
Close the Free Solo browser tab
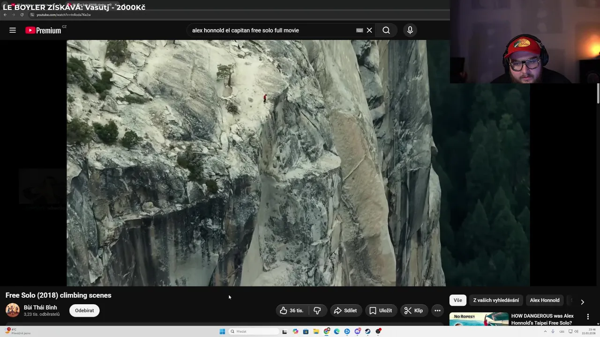116,5
